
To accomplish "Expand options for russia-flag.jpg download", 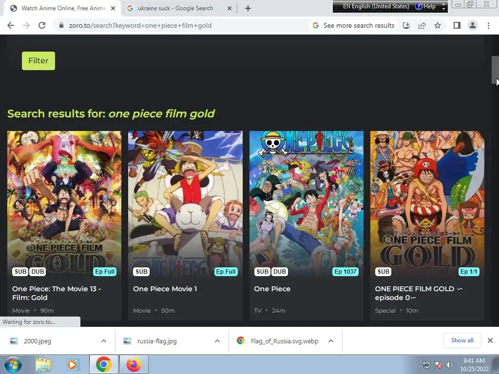I will [217, 341].
